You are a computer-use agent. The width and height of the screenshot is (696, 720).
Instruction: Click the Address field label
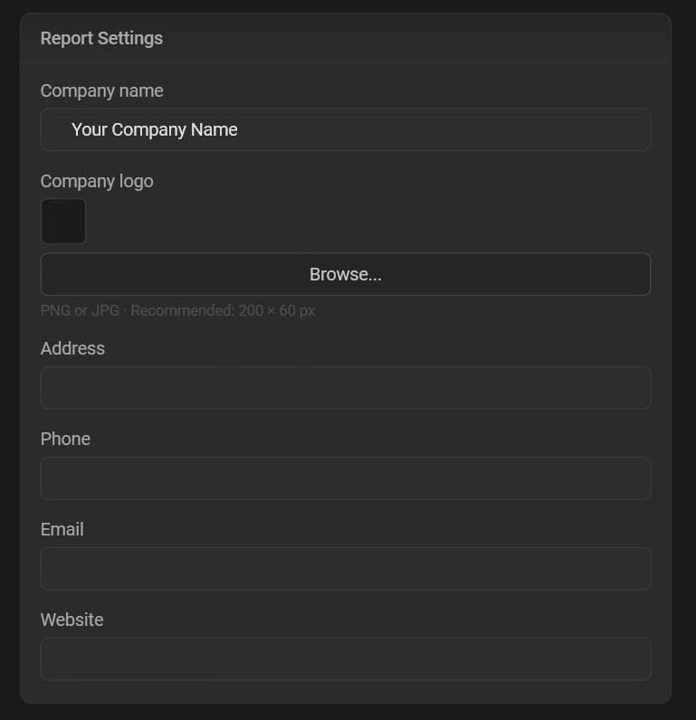tap(72, 348)
